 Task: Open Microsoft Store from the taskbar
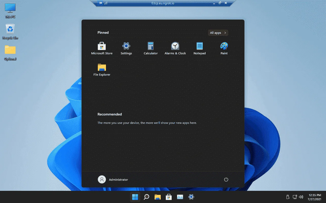point(169,197)
